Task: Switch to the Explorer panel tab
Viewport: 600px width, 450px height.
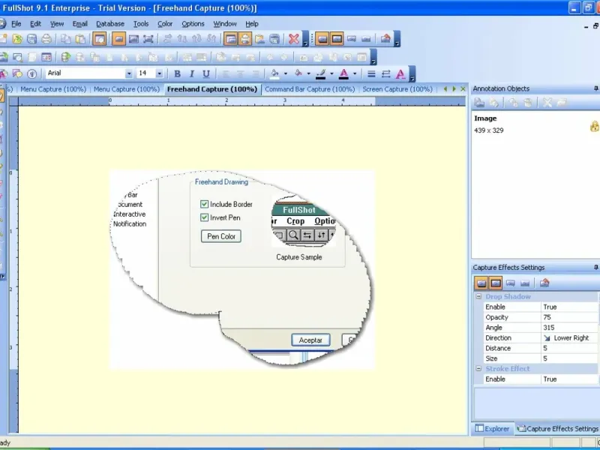Action: [493, 428]
